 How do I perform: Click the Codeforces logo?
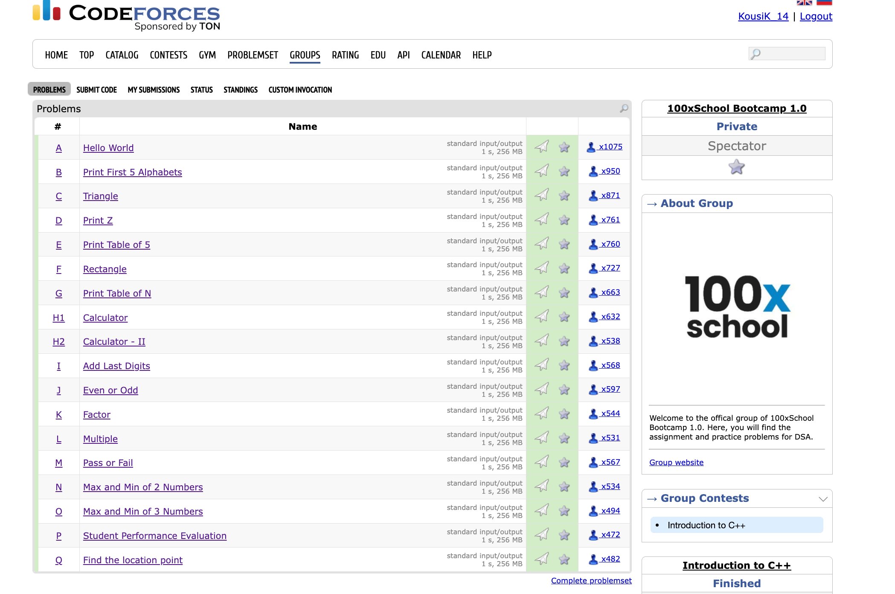click(x=126, y=15)
